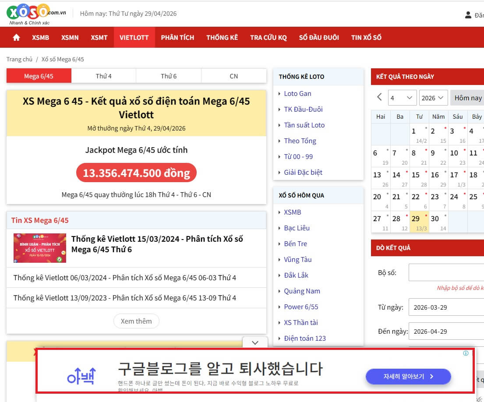Viewport: 484px width, 402px height.
Task: Collapse the bottom ad with the chevron tab
Action: click(x=255, y=343)
